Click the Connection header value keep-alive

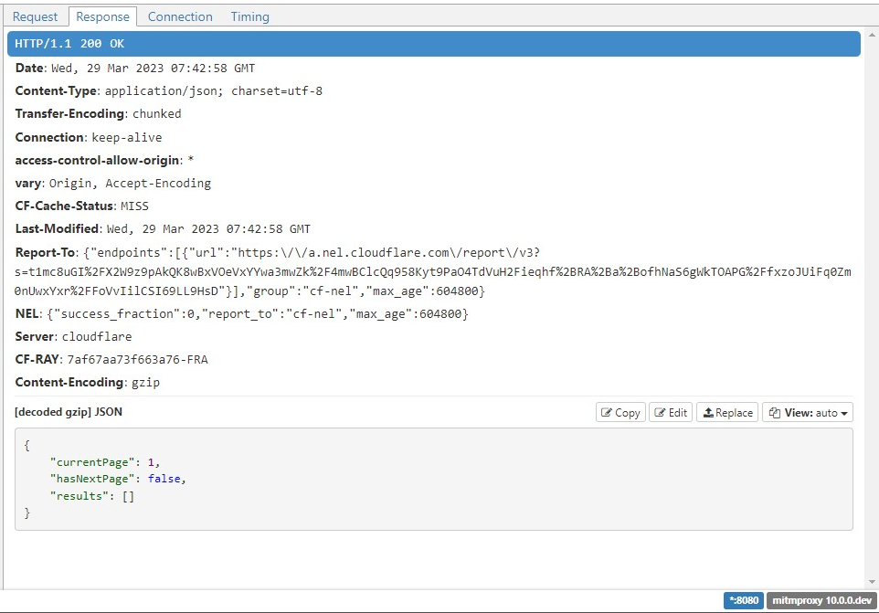tap(127, 137)
